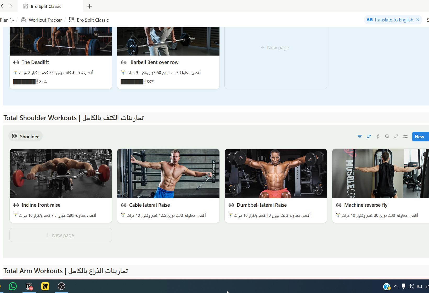The image size is (429, 293).
Task: Select the Bro Split Classic tab
Action: point(46,6)
